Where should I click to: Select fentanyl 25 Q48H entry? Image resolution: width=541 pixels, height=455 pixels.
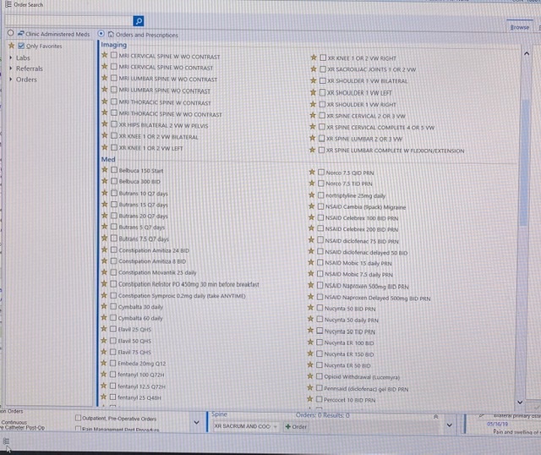139,397
